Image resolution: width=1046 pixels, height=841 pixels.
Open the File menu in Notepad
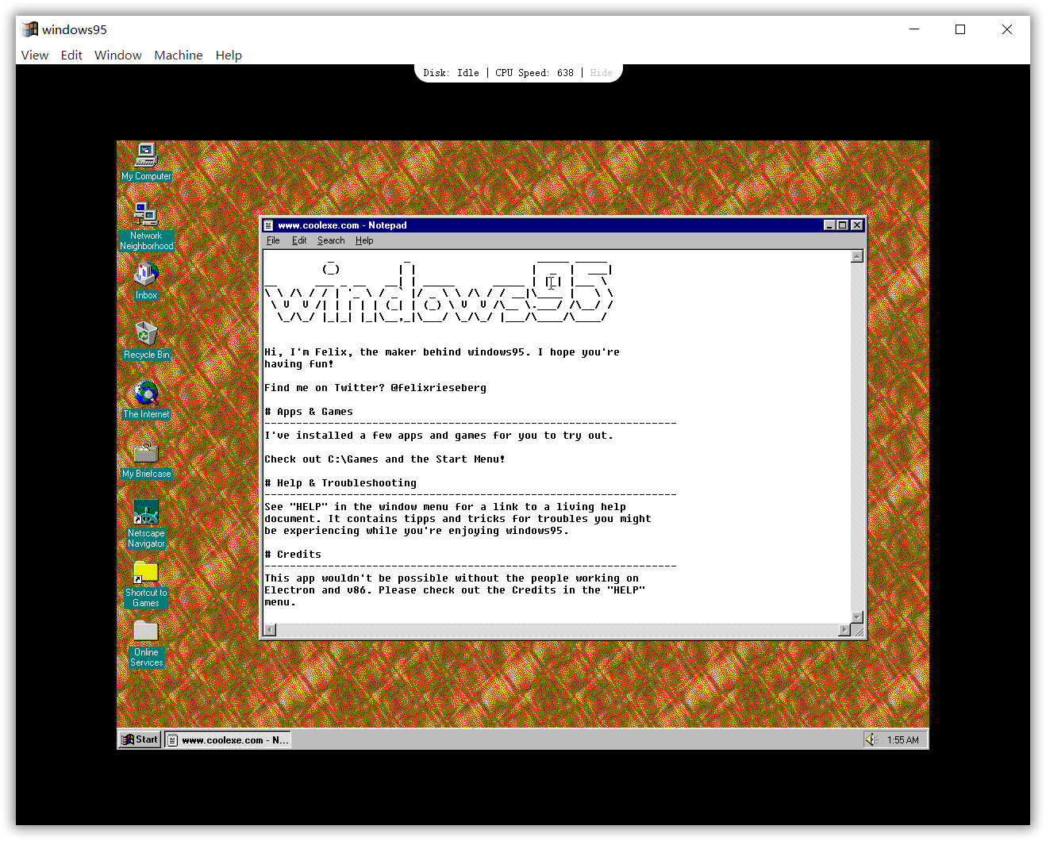tap(273, 240)
